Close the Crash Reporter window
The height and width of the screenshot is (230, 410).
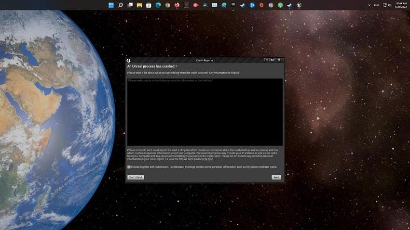pos(279,60)
